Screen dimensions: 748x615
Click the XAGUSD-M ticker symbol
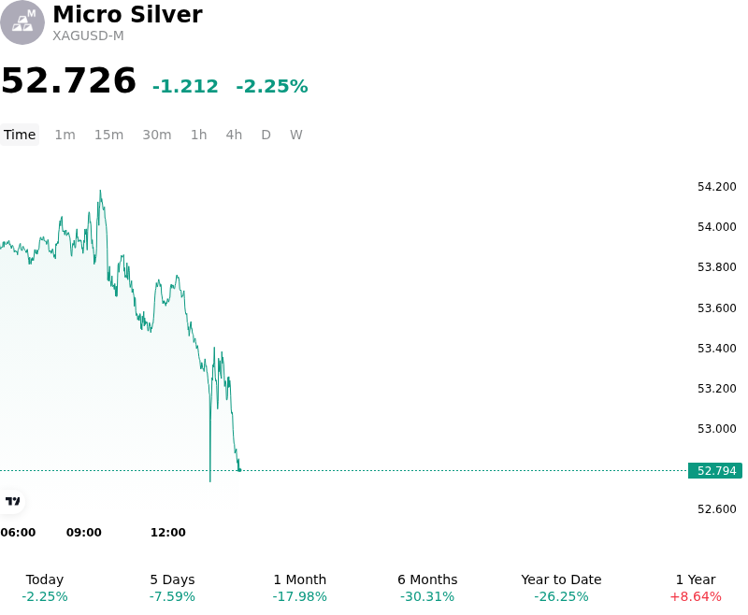click(88, 36)
